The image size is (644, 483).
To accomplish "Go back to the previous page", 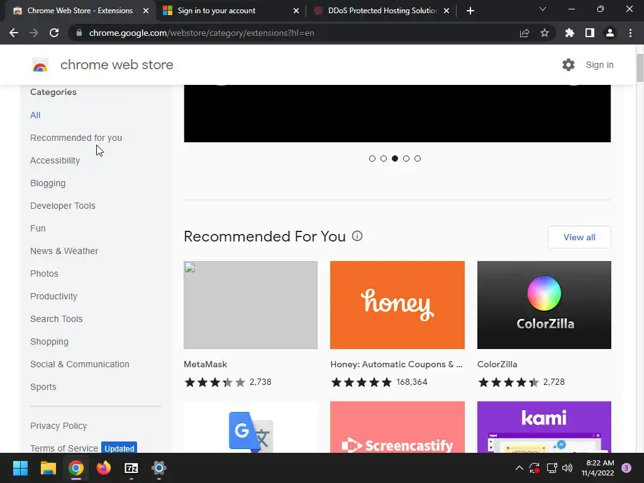I will pyautogui.click(x=14, y=33).
